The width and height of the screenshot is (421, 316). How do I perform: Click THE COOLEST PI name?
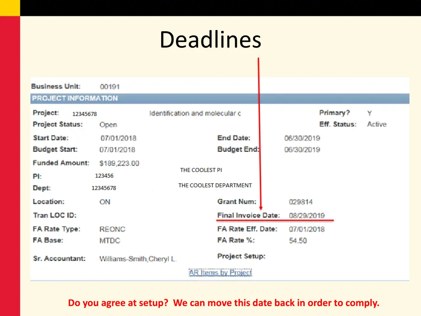pos(201,170)
